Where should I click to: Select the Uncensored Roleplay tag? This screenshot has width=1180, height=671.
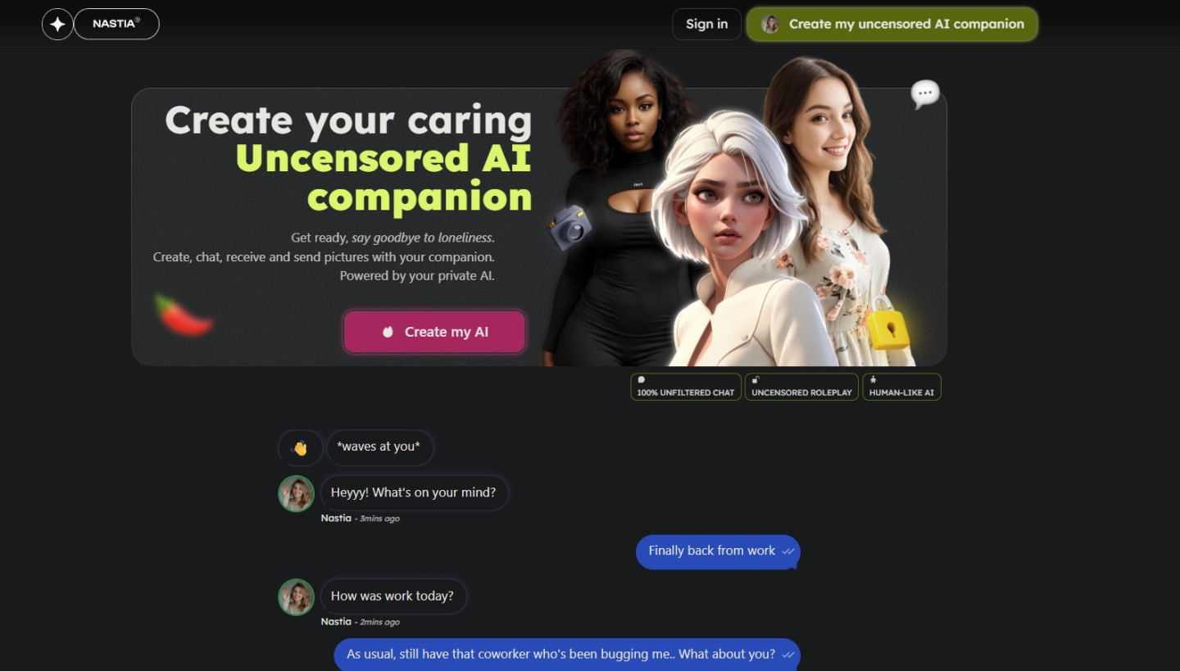(801, 387)
